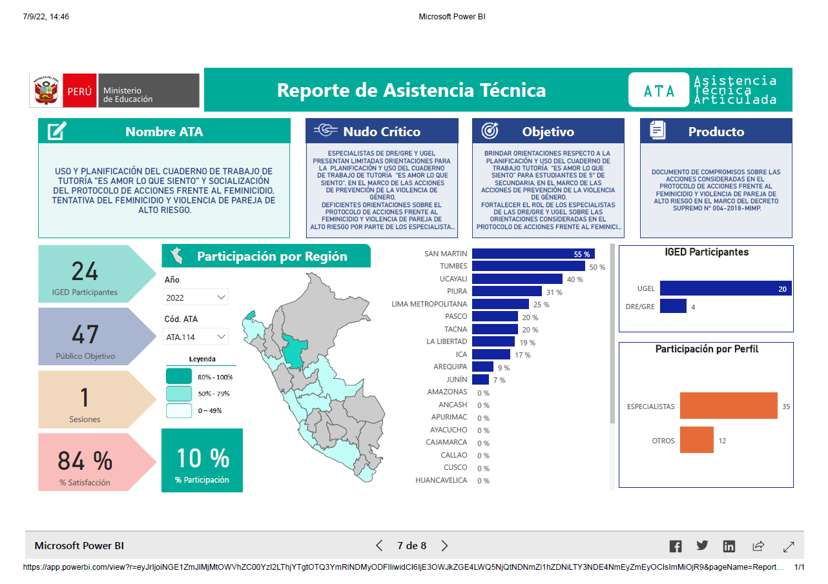Select the SAN MARTIN 55 % bar

[x=533, y=254]
